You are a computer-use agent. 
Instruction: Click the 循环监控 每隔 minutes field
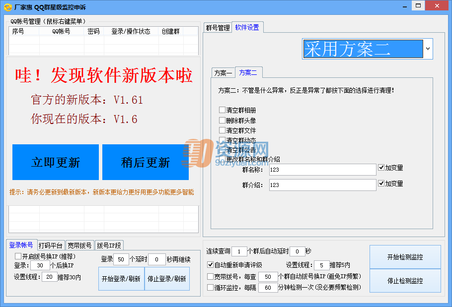(x=268, y=288)
